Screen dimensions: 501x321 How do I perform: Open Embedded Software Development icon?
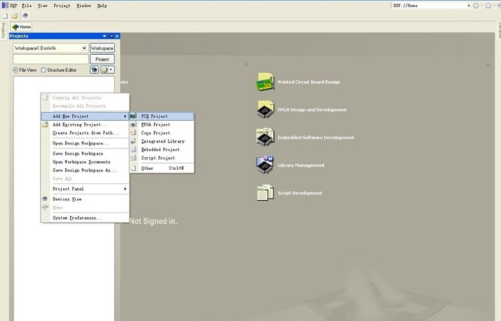265,137
